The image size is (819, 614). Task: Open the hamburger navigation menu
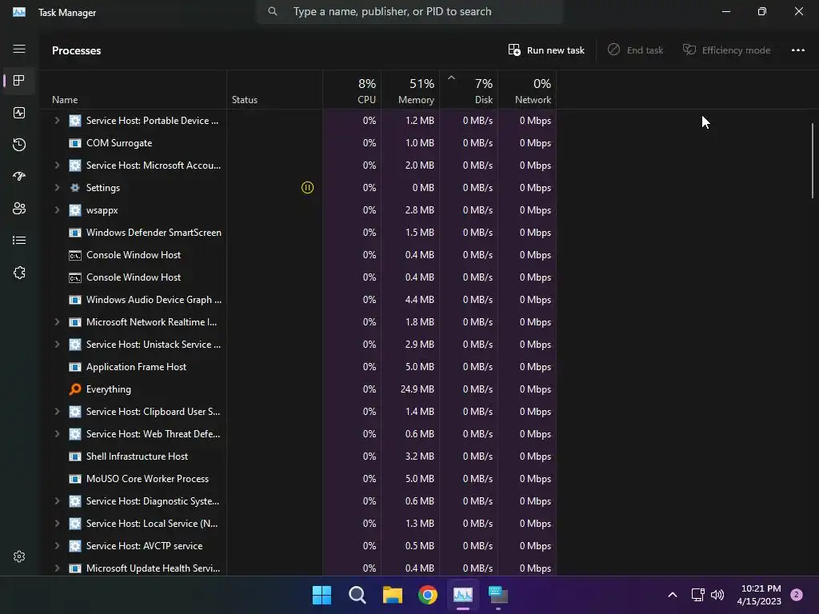pos(19,49)
